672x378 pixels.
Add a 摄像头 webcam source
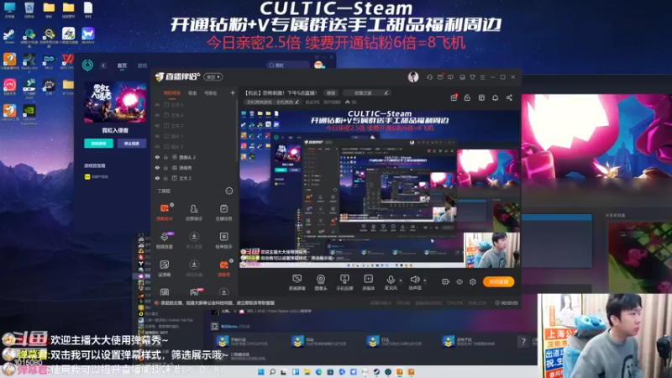point(321,282)
